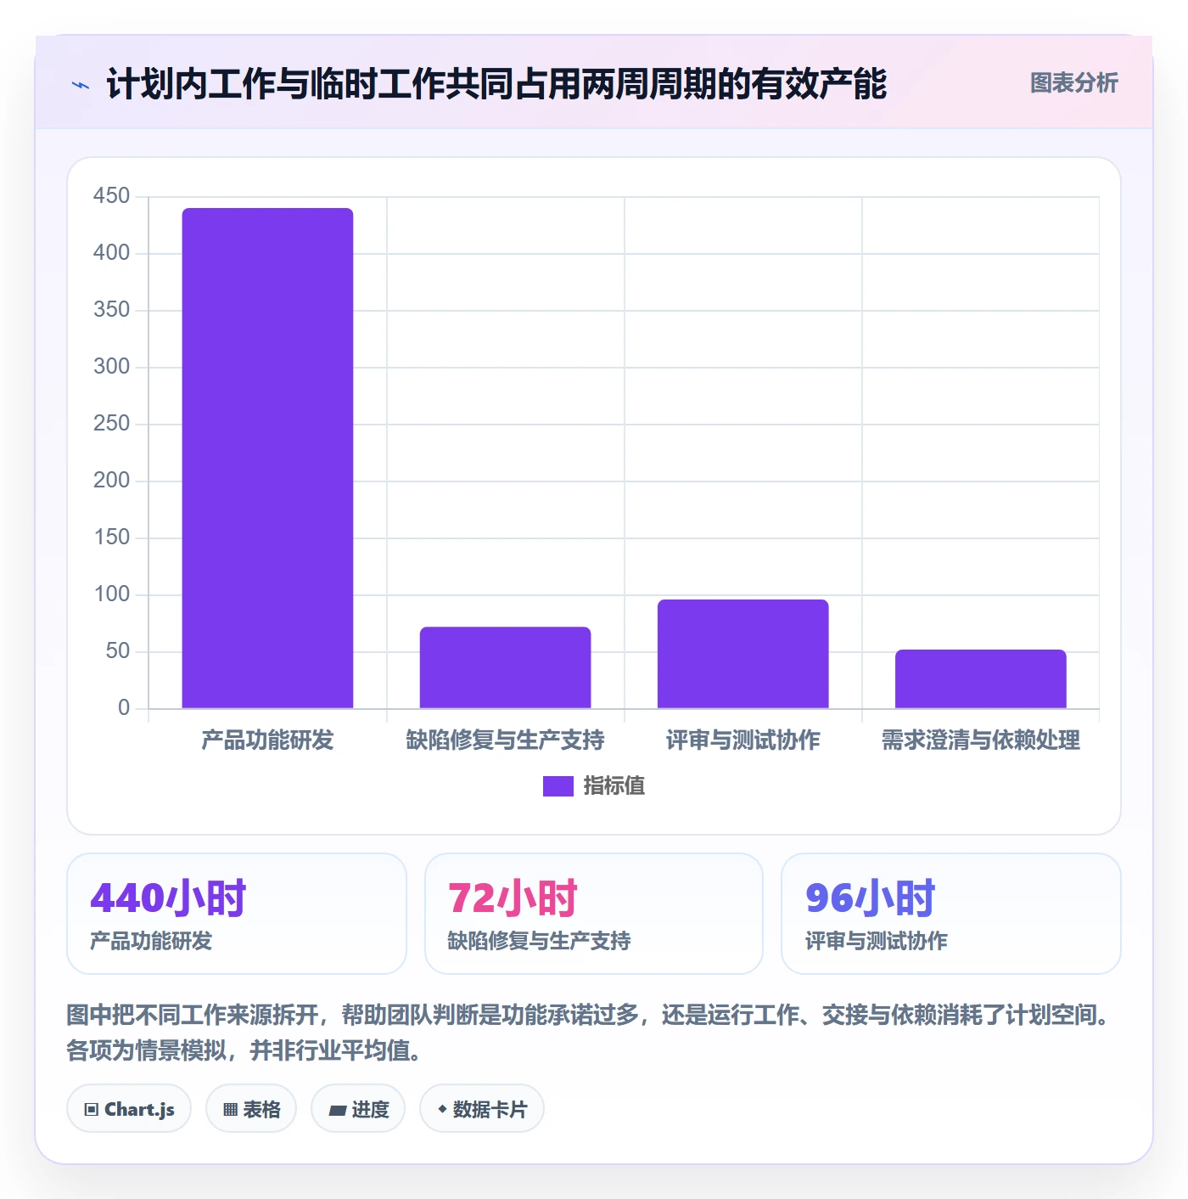The height and width of the screenshot is (1199, 1188).
Task: Select the 缺陷修复与生产支持 bar in the chart
Action: (505, 667)
